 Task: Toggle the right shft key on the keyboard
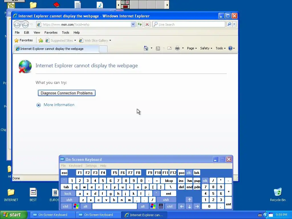[166, 200]
